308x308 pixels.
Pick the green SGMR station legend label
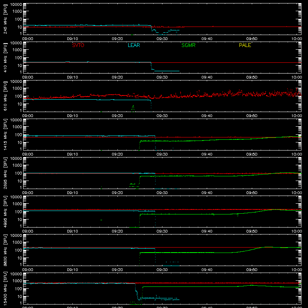pos(188,45)
